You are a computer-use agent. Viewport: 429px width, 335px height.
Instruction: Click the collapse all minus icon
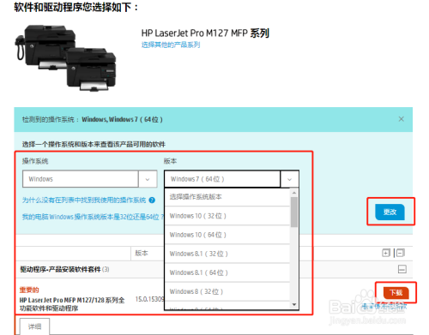pyautogui.click(x=401, y=253)
